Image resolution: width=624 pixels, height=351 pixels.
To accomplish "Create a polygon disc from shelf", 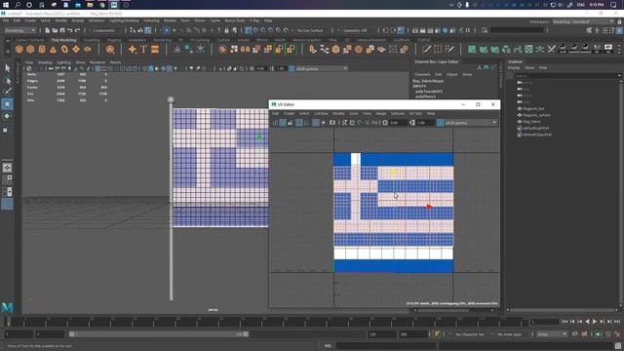I will (x=88, y=50).
